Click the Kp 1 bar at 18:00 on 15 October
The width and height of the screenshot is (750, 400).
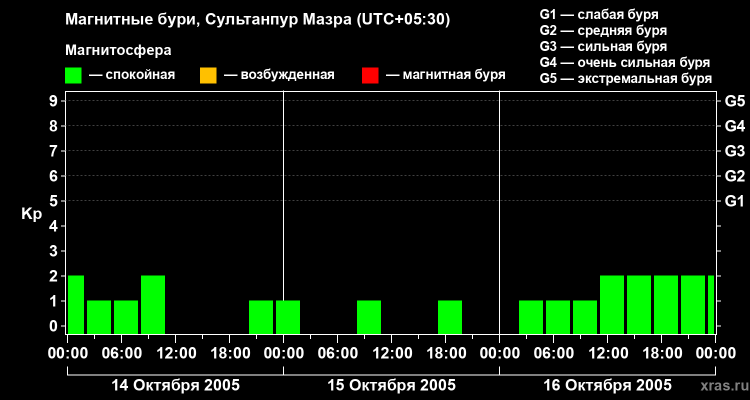pyautogui.click(x=450, y=317)
